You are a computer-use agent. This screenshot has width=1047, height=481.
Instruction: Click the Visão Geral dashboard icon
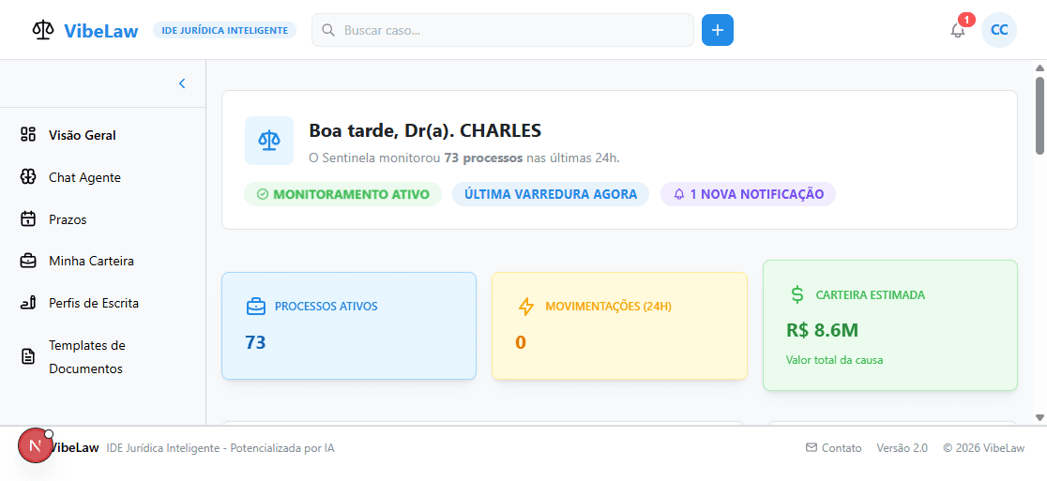28,135
